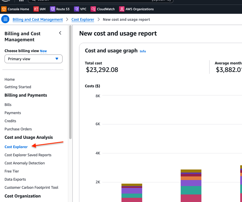
Task: Open Free Tier in the sidebar
Action: 12,171
